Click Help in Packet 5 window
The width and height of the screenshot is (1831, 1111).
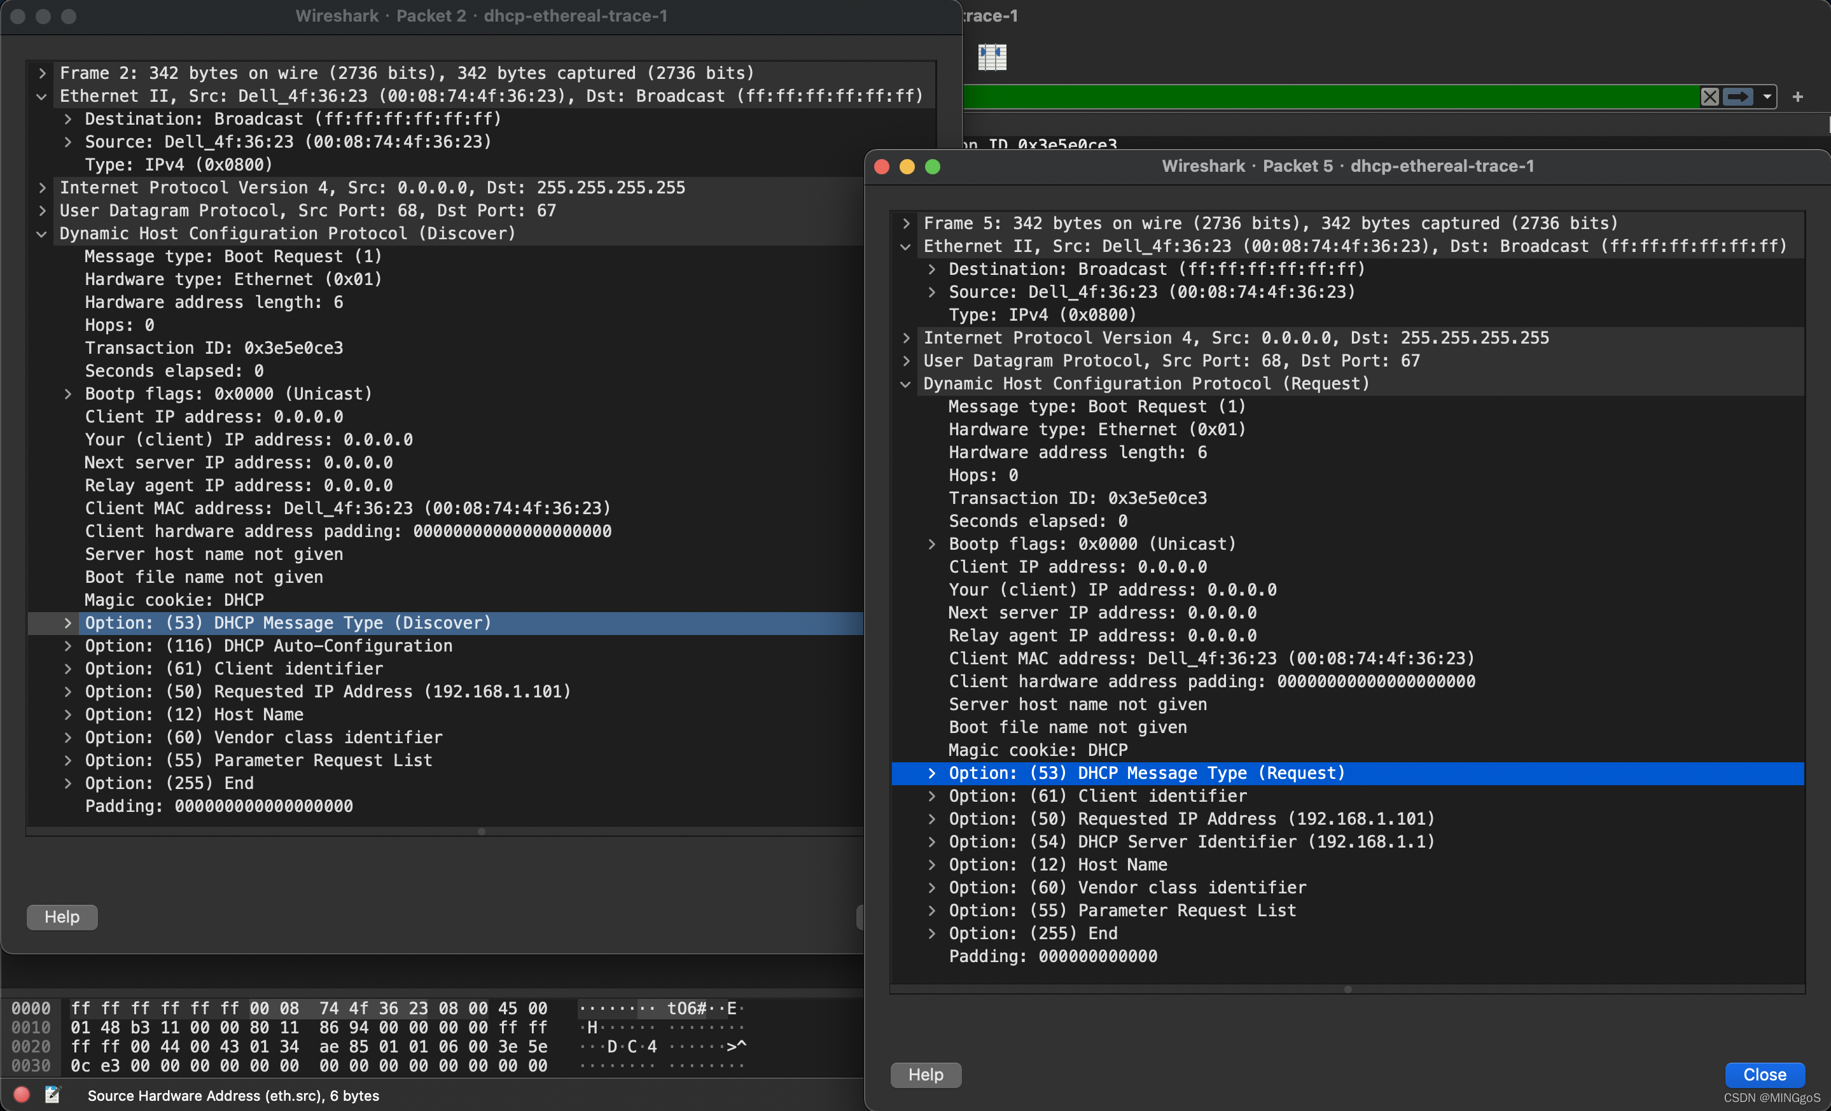tap(926, 1075)
